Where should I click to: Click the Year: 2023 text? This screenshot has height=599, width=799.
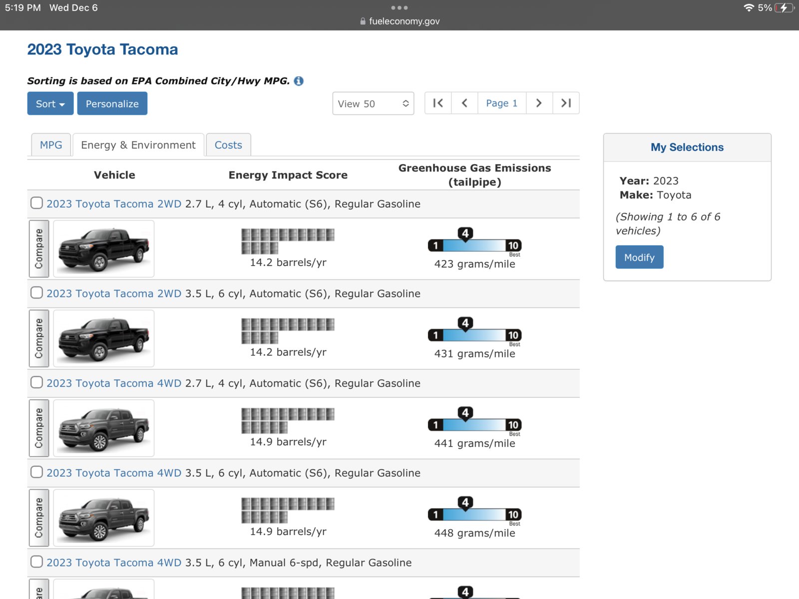649,181
